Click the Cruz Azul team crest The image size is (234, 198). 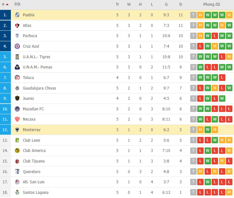pyautogui.click(x=17, y=46)
